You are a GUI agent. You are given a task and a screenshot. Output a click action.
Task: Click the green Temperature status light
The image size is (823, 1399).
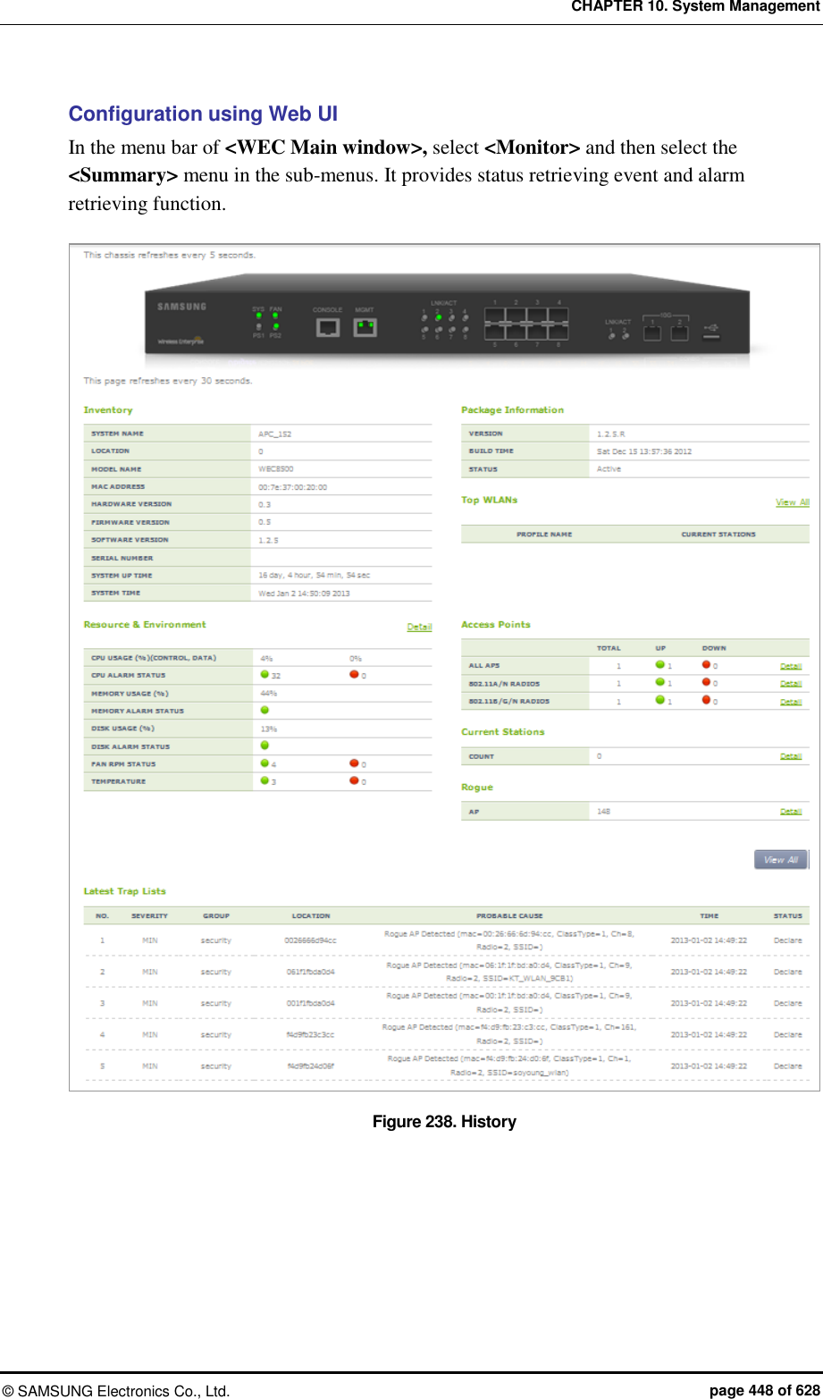click(264, 779)
